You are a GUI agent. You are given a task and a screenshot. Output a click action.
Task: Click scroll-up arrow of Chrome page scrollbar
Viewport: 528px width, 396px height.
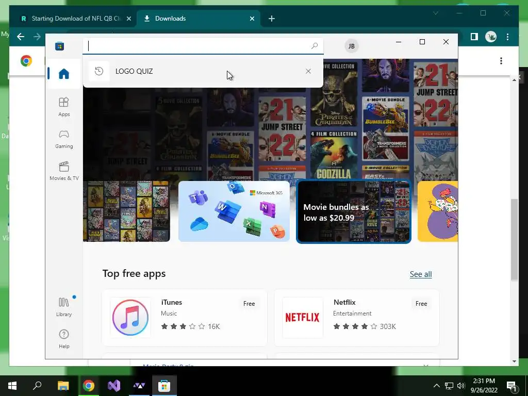514,80
